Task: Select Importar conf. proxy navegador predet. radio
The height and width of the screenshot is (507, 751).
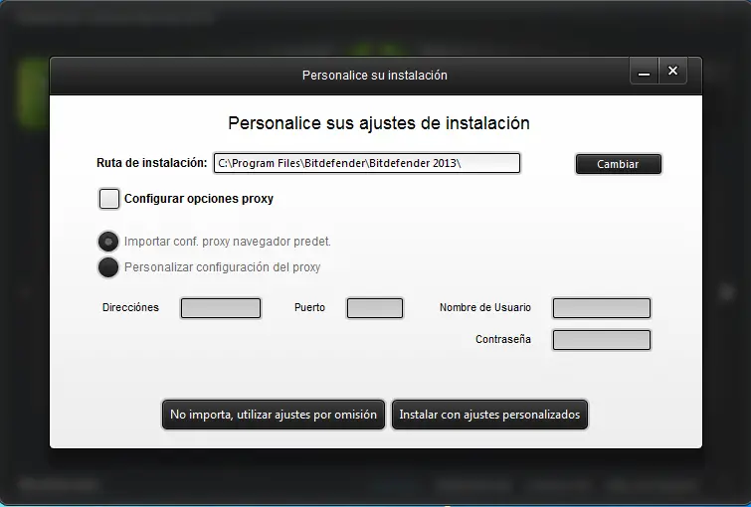Action: [108, 242]
